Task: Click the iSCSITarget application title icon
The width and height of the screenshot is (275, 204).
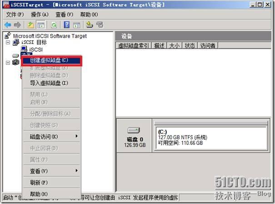Action: coord(6,5)
